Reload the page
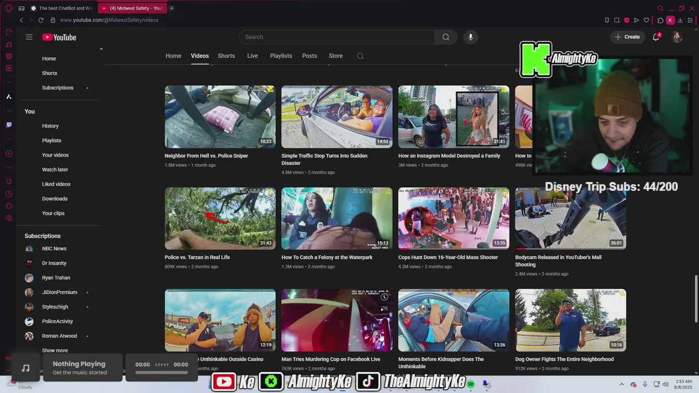The height and width of the screenshot is (393, 699). pyautogui.click(x=40, y=20)
